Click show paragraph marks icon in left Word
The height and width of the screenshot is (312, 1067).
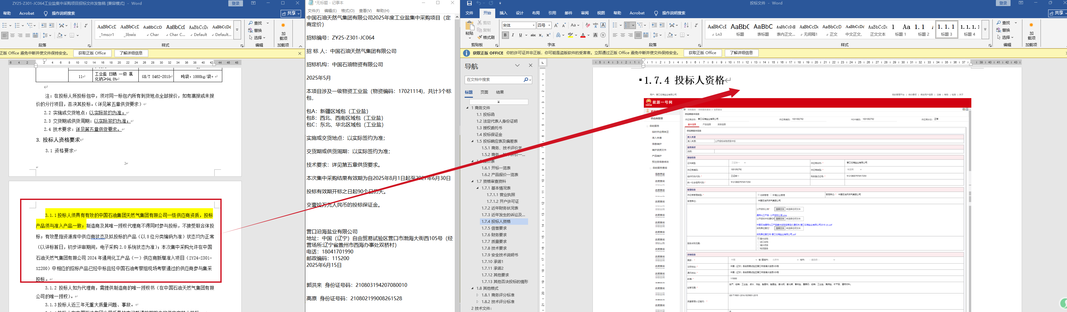point(86,26)
